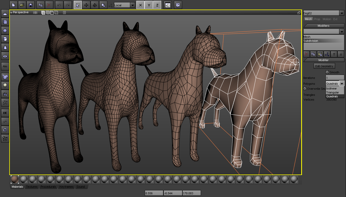
Task: Toggle the X axis constraint
Action: (140, 5)
